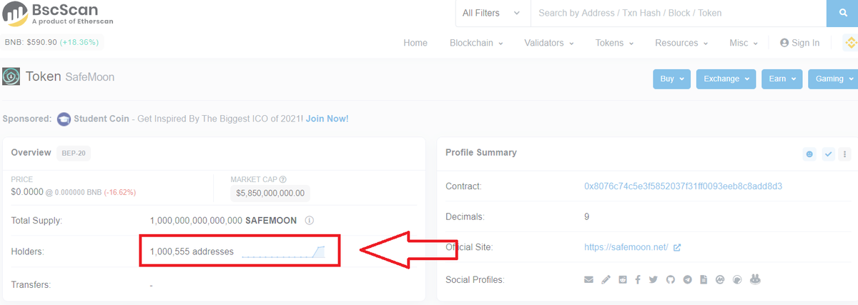
Task: Expand the Tokens menu
Action: click(x=614, y=43)
